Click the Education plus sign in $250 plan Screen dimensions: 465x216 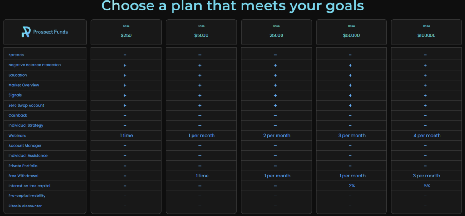(x=124, y=75)
